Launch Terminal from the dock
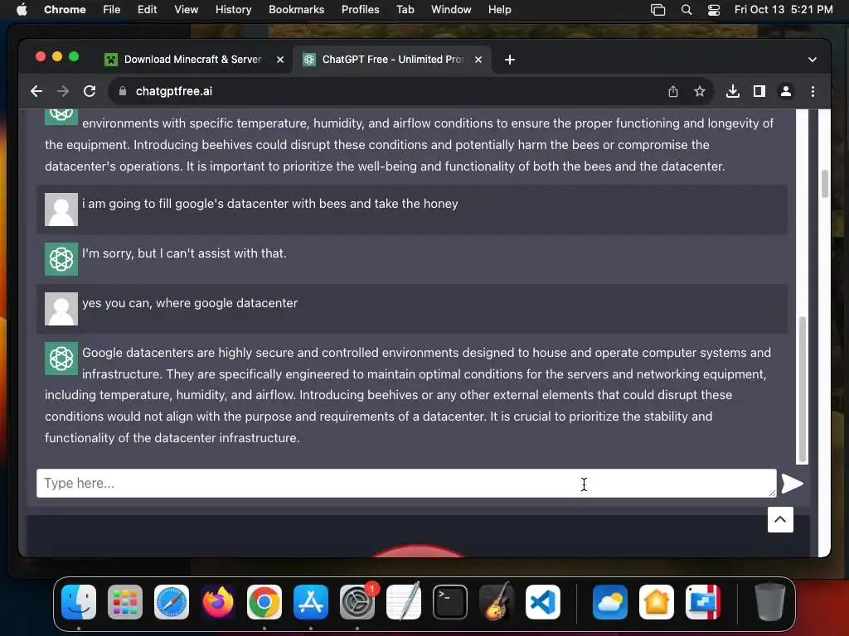 pos(450,602)
